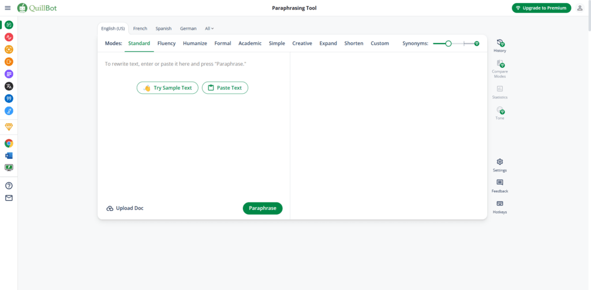The width and height of the screenshot is (591, 290).
Task: Select the Academic mode
Action: click(x=250, y=43)
